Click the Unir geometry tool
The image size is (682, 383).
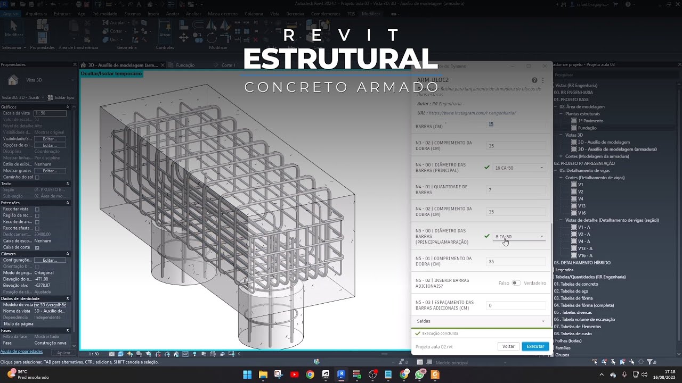(112, 40)
